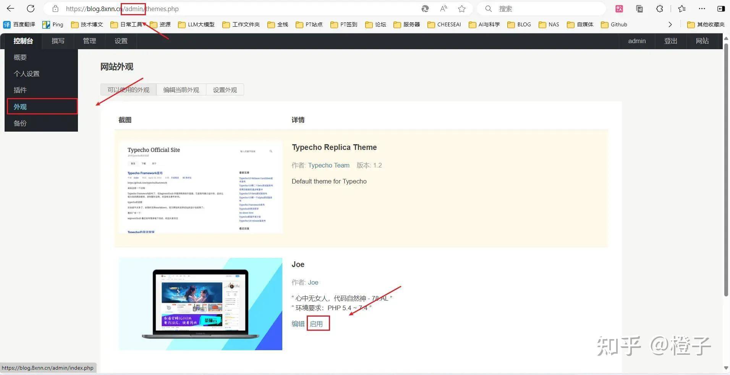
Task: Click the Joe theme screenshot thumbnail
Action: (x=201, y=304)
